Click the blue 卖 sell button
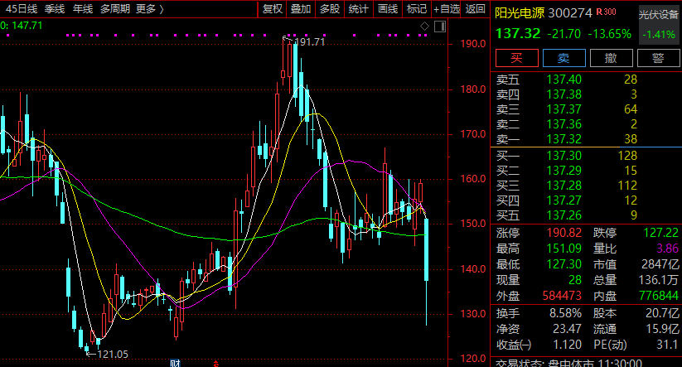682x367 pixels. pos(563,58)
